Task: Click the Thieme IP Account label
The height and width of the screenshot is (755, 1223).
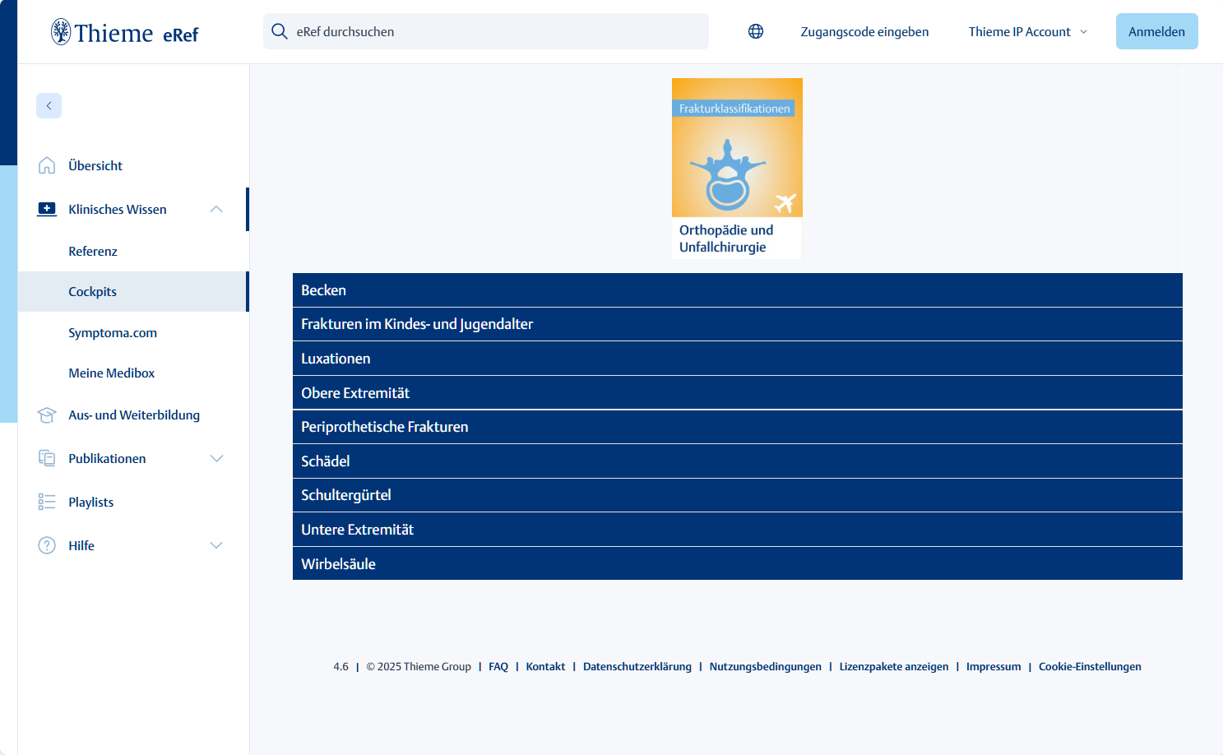Action: 1019,31
